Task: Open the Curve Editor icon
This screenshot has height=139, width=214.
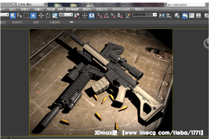Action: [192, 16]
